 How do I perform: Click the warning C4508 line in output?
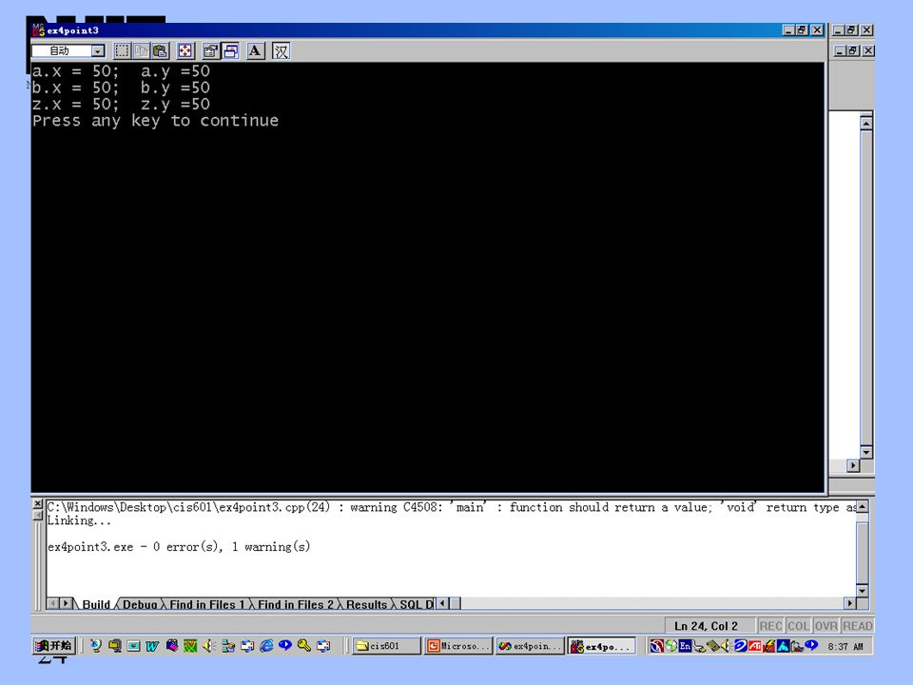click(451, 507)
